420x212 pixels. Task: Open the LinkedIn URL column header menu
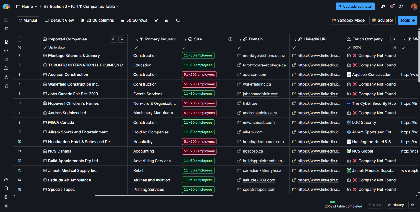[317, 39]
